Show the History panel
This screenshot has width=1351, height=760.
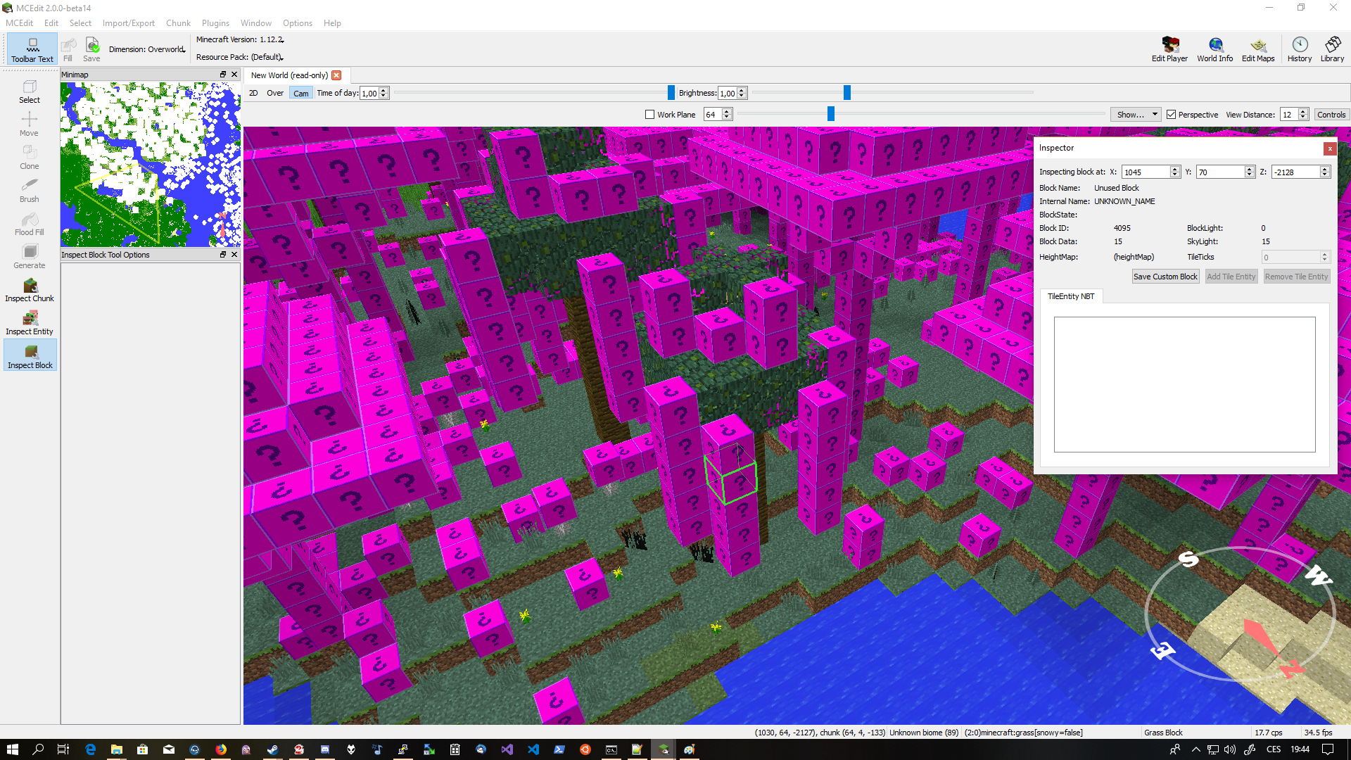pos(1300,49)
